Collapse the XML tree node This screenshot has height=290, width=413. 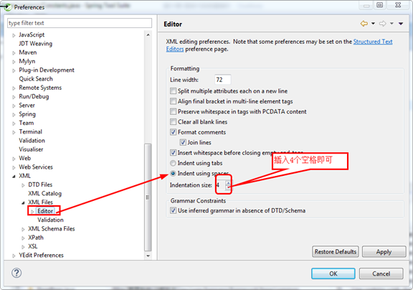click(x=14, y=177)
